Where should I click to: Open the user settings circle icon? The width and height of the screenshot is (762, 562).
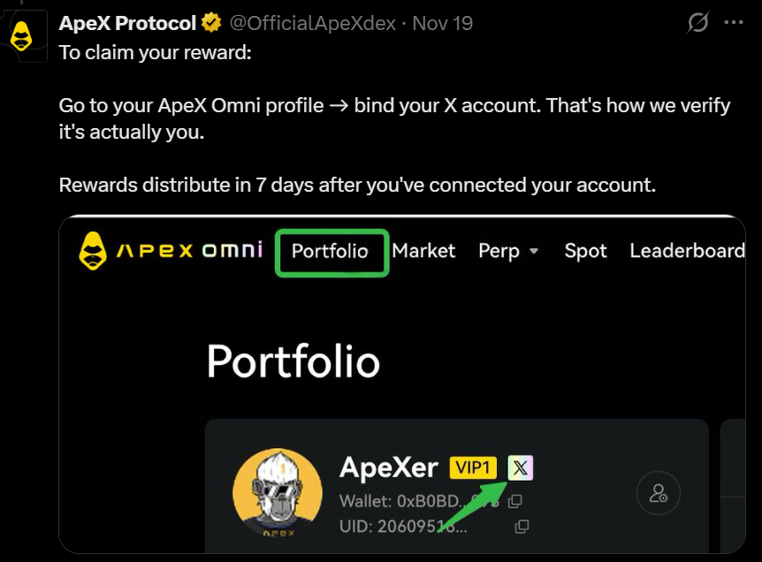[659, 493]
